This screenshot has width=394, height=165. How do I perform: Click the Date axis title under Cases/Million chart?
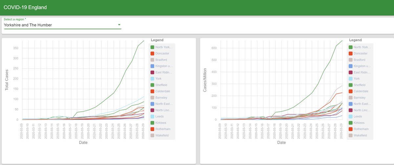(x=281, y=143)
